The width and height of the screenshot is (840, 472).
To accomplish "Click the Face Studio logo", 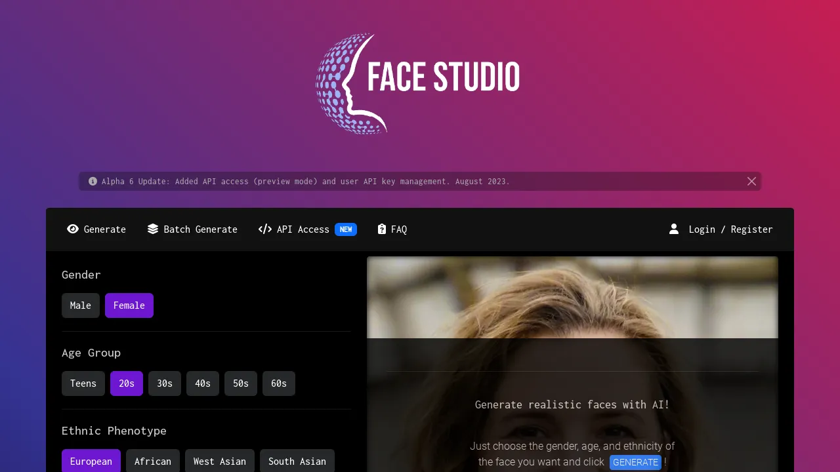I will [418, 84].
